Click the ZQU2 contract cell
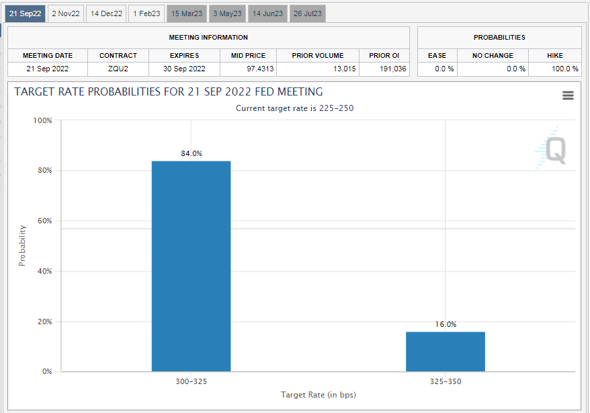Screen dimensions: 590x413 pos(118,69)
